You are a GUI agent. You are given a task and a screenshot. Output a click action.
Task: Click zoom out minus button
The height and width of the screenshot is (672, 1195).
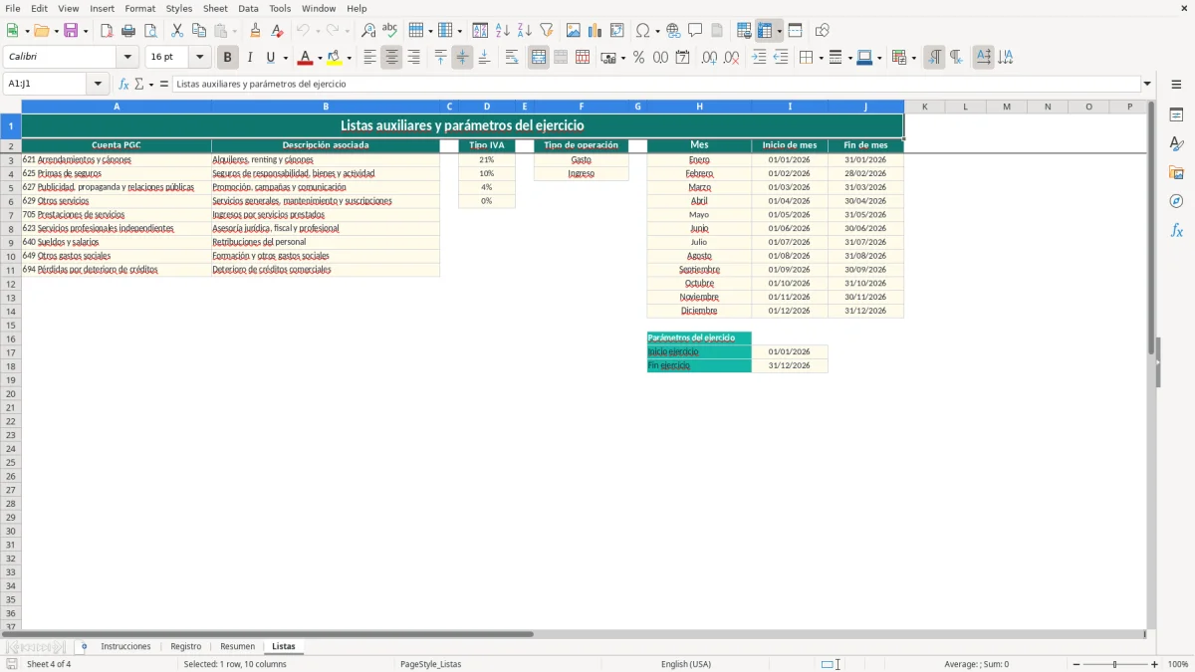1076,664
